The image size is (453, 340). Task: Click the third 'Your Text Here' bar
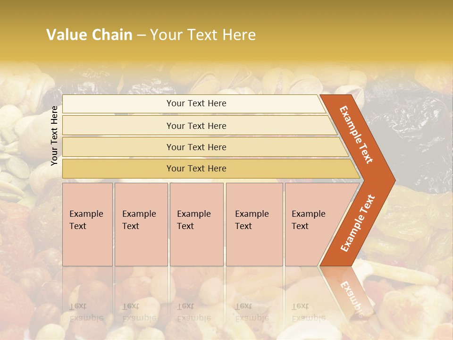point(205,147)
